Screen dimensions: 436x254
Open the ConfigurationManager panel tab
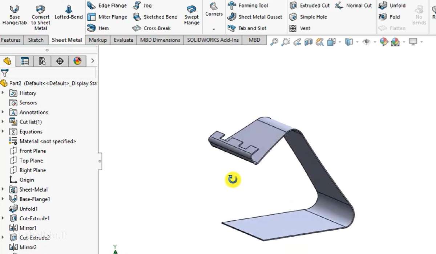[42, 61]
